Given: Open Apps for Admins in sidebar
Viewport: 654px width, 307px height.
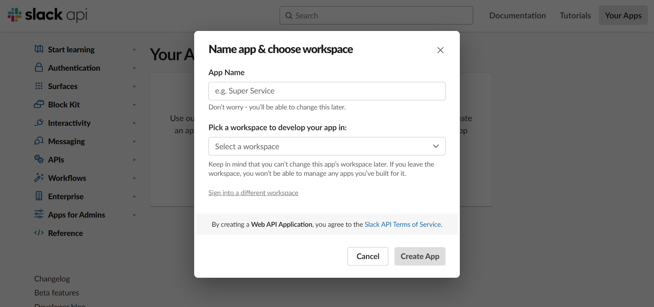Looking at the screenshot, I should point(76,215).
